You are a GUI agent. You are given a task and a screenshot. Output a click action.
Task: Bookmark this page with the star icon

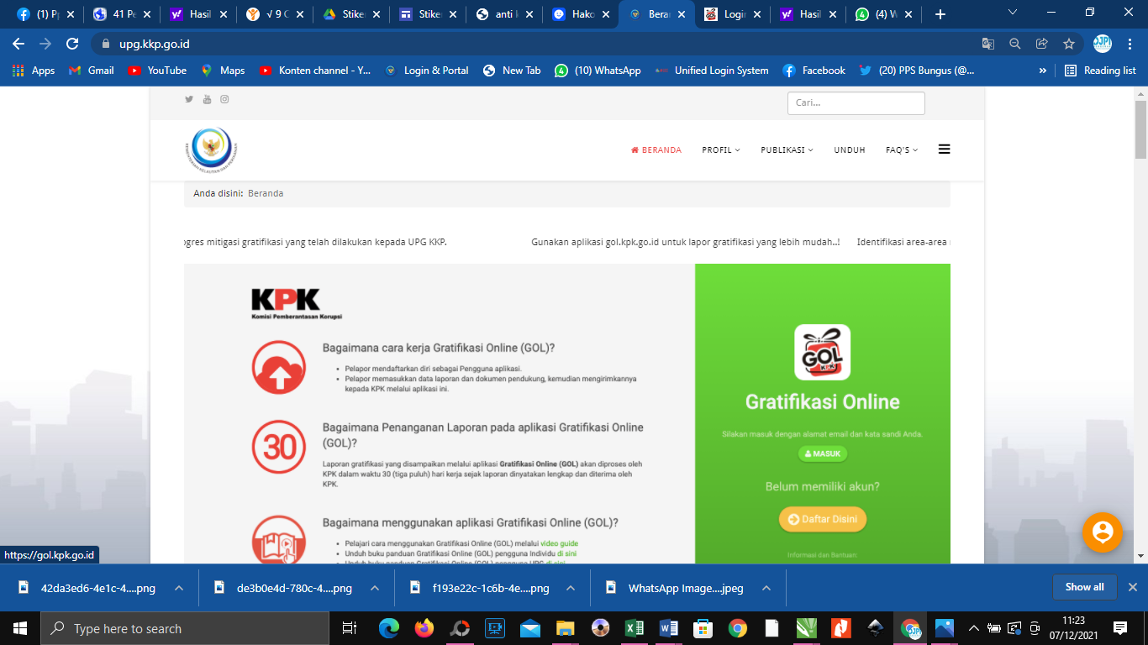[x=1068, y=44]
